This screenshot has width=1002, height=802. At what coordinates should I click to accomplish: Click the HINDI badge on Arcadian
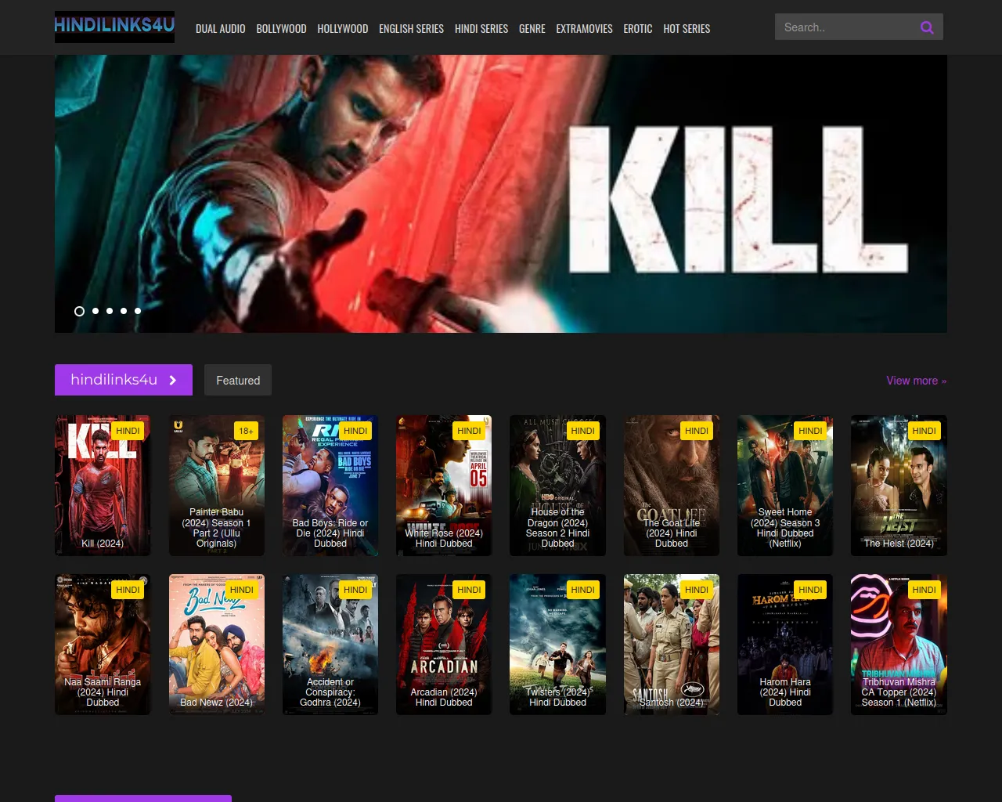[469, 590]
